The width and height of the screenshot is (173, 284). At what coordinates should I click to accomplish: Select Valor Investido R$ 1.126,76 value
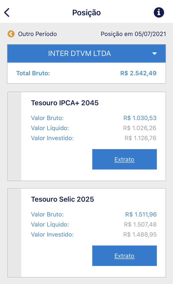tap(141, 138)
